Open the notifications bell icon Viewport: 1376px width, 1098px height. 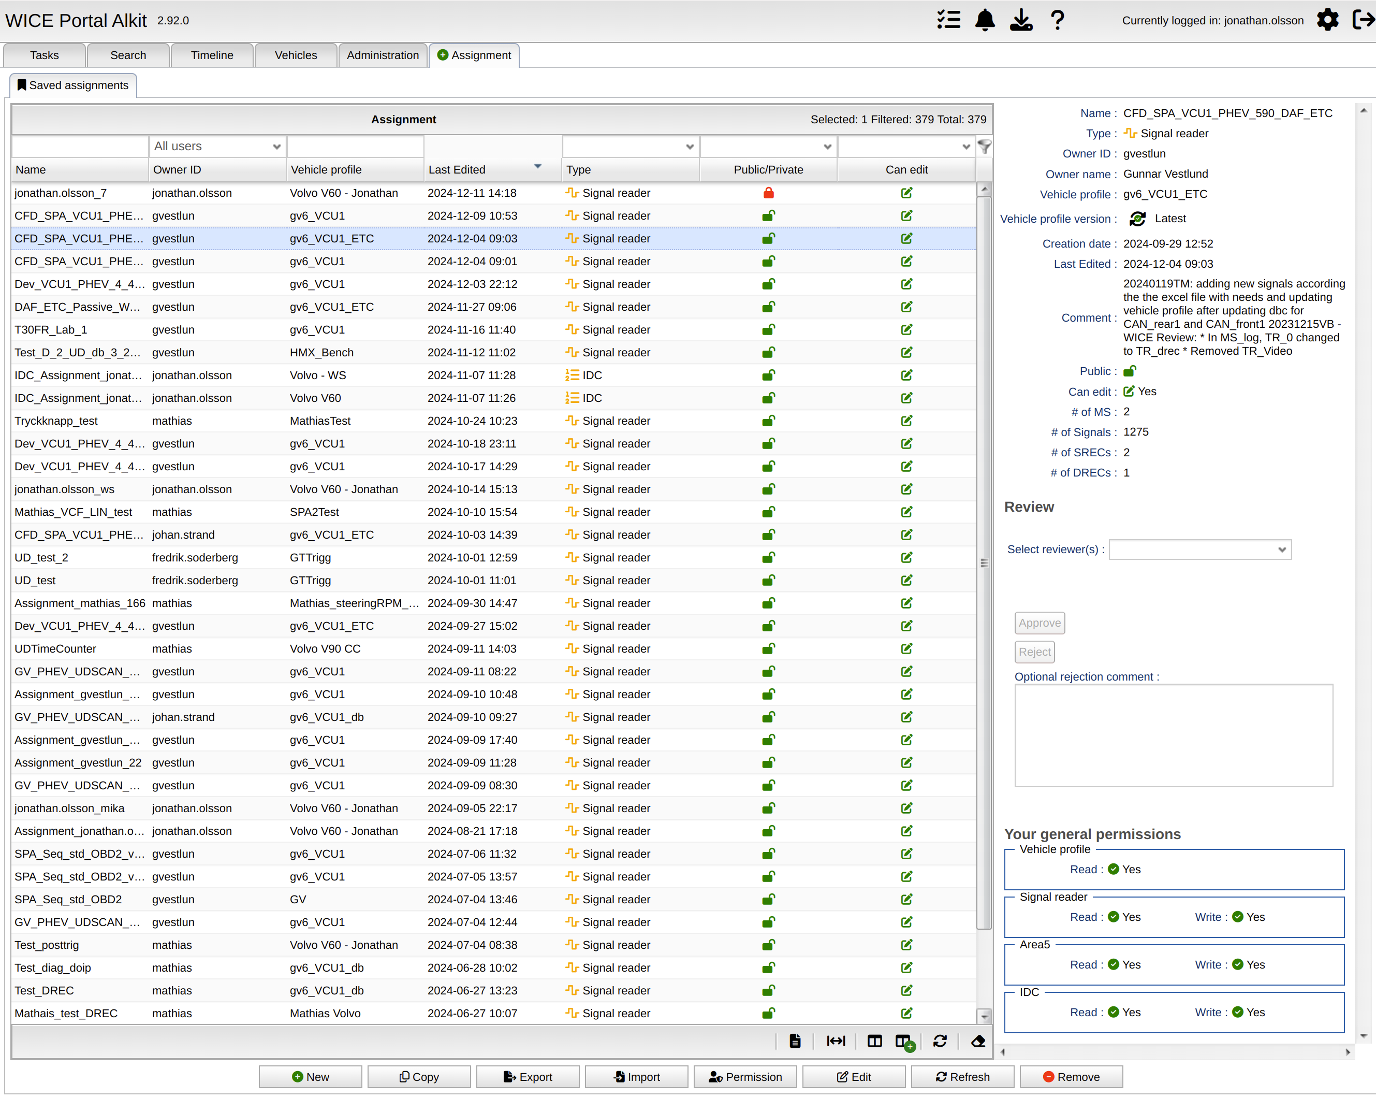(x=985, y=20)
